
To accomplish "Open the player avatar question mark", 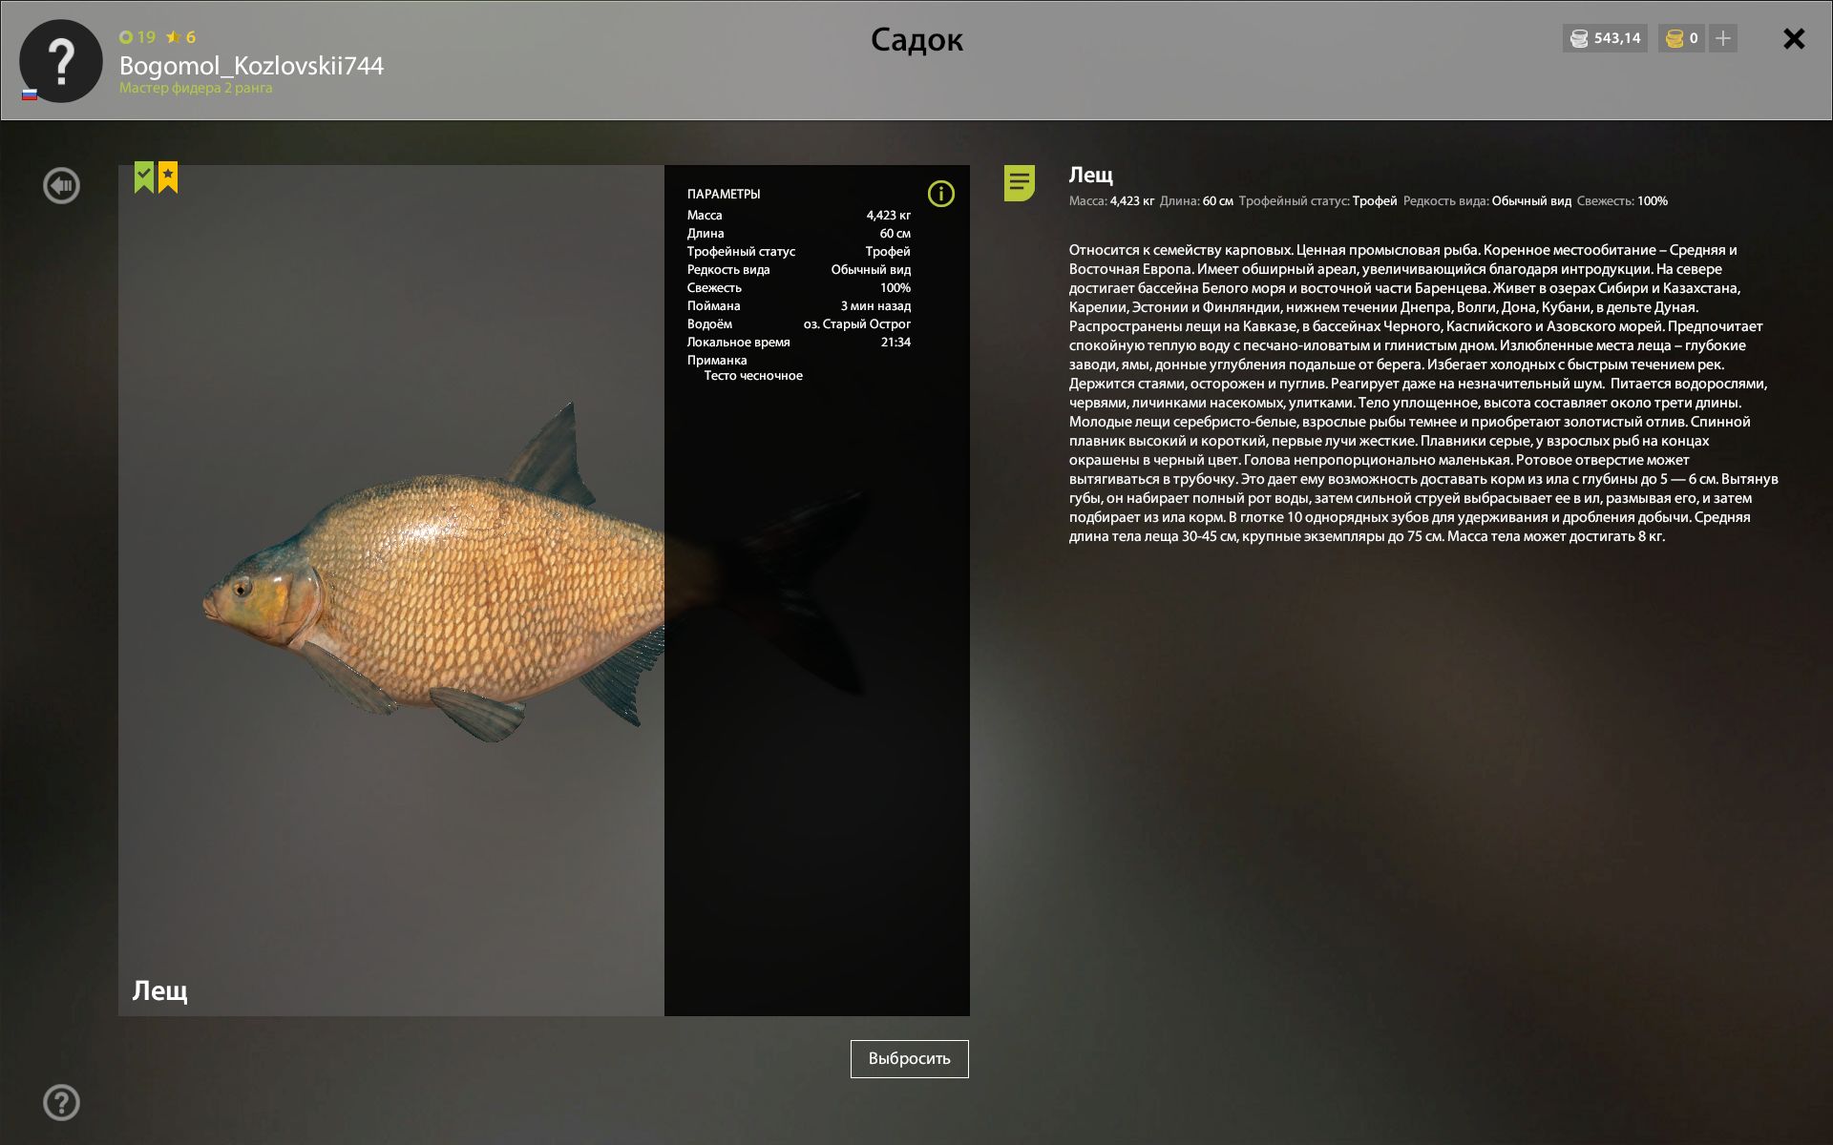I will click(61, 61).
